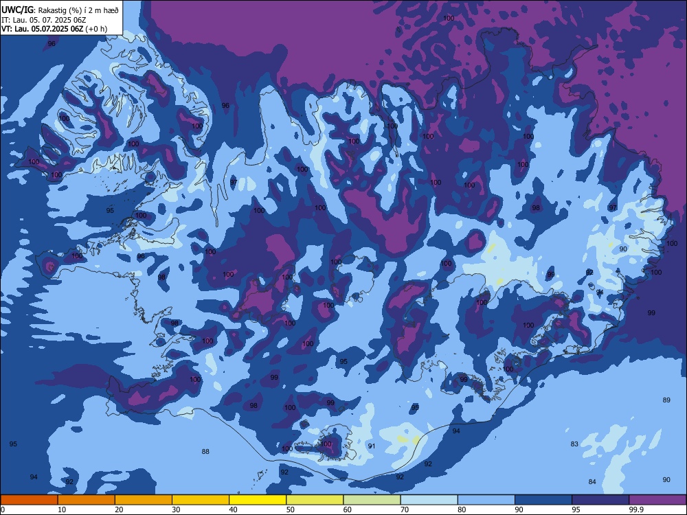The height and width of the screenshot is (515, 687).
Task: Click the "VT: Lau. 05.07.2025 06Z" line
Action: pyautogui.click(x=42, y=29)
